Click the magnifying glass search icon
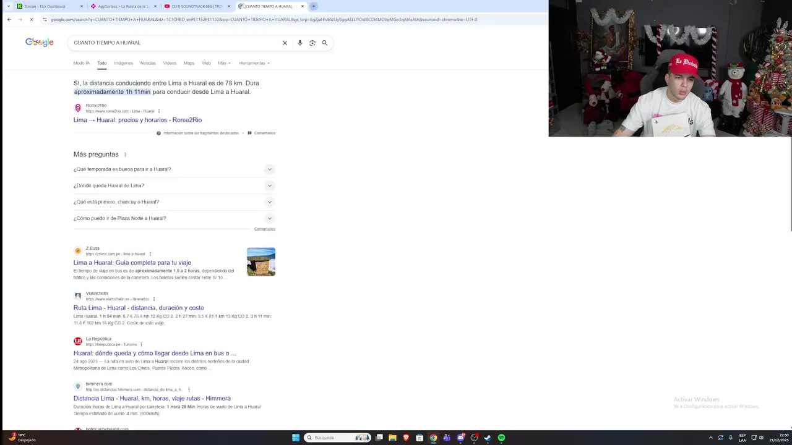Image resolution: width=792 pixels, height=445 pixels. pyautogui.click(x=324, y=43)
